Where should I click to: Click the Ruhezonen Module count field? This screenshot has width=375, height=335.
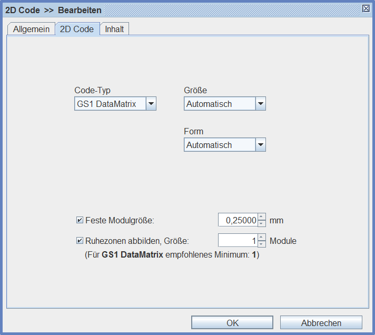(x=238, y=241)
